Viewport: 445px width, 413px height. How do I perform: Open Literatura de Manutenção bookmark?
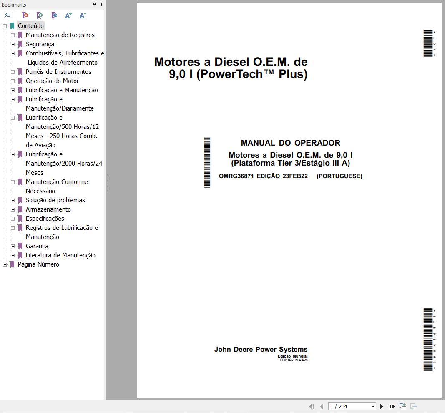[60, 255]
